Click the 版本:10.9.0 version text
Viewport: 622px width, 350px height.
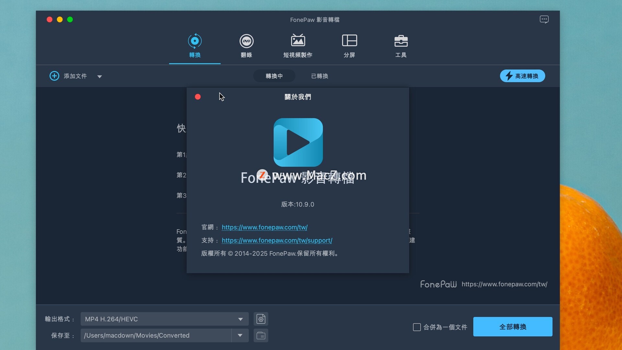pos(297,204)
